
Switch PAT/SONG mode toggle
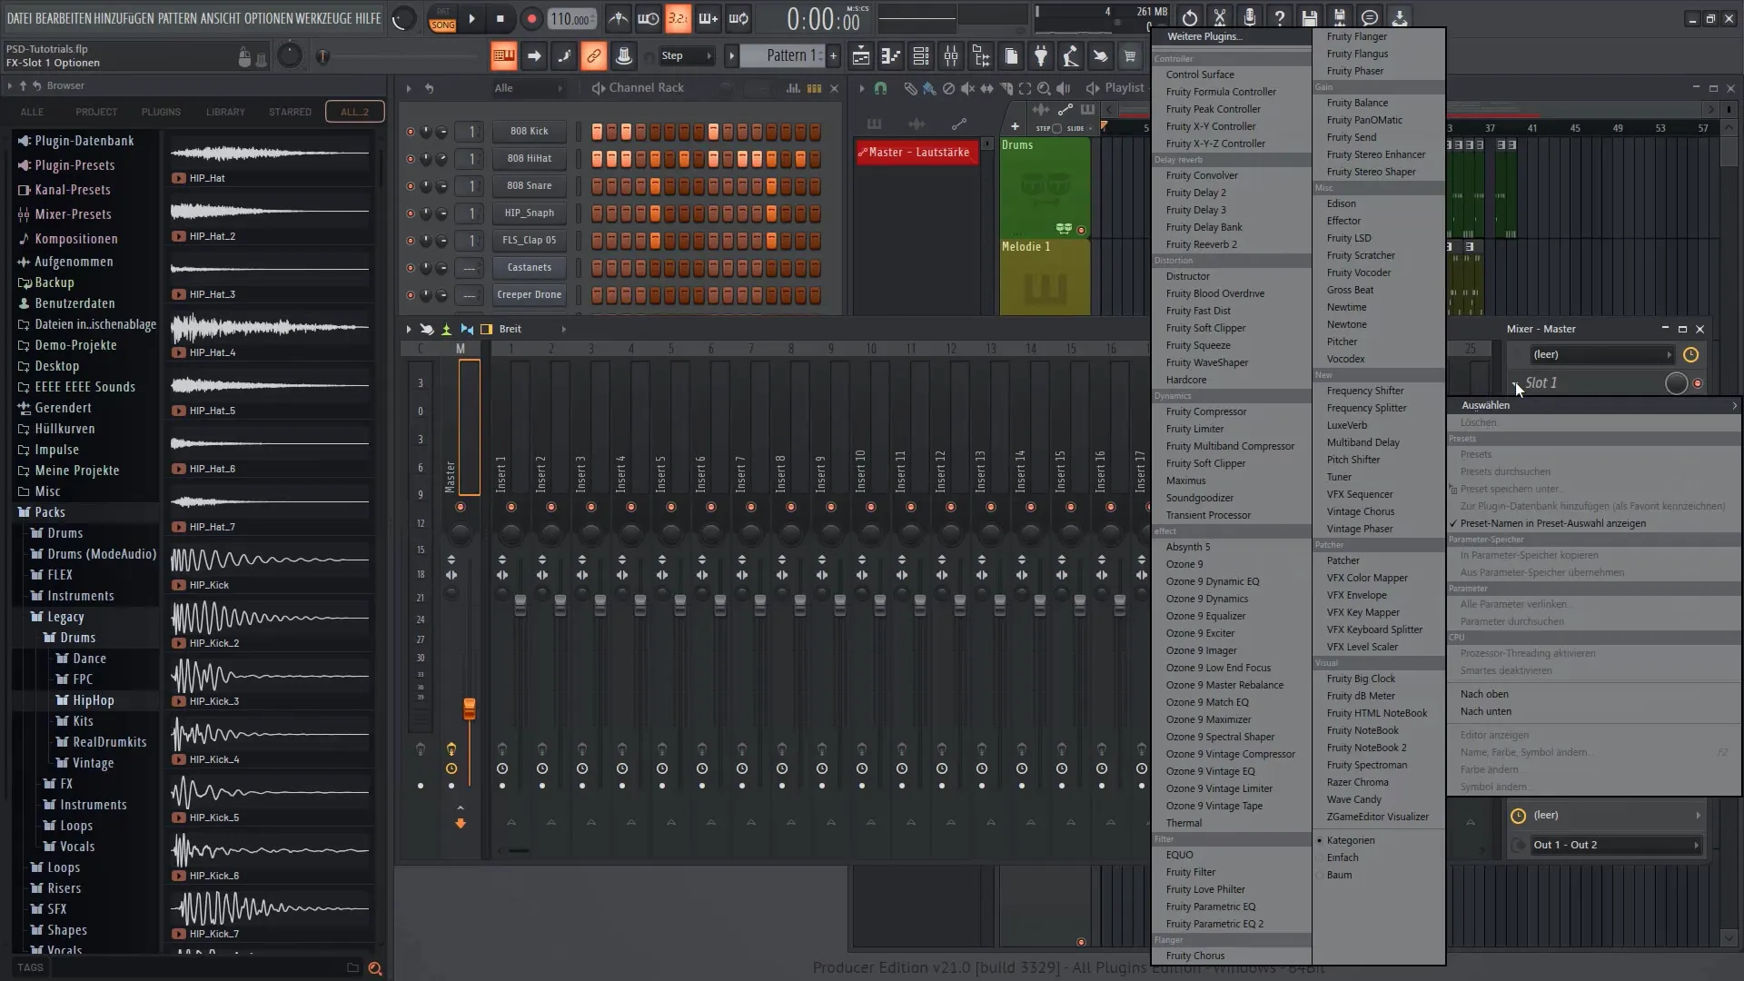pos(442,18)
